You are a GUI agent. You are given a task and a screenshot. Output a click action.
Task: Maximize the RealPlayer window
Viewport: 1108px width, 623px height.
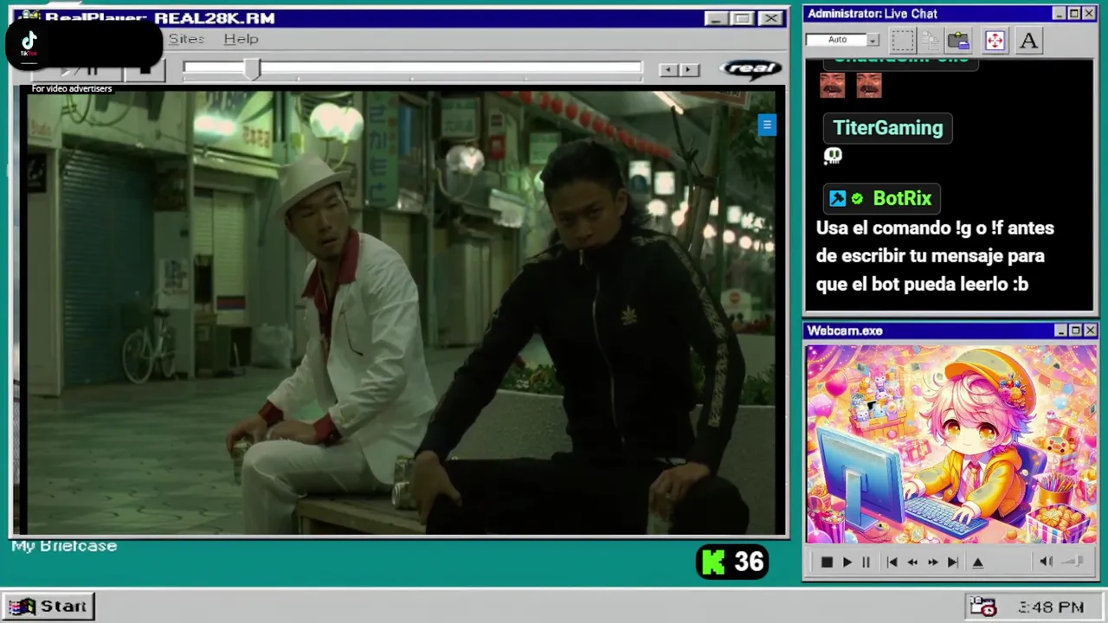click(x=742, y=18)
